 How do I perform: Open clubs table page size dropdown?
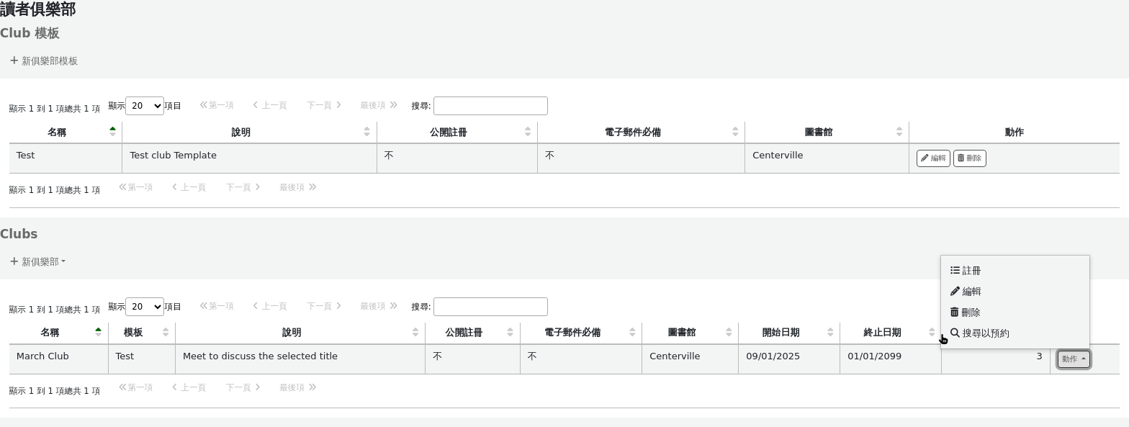[144, 307]
